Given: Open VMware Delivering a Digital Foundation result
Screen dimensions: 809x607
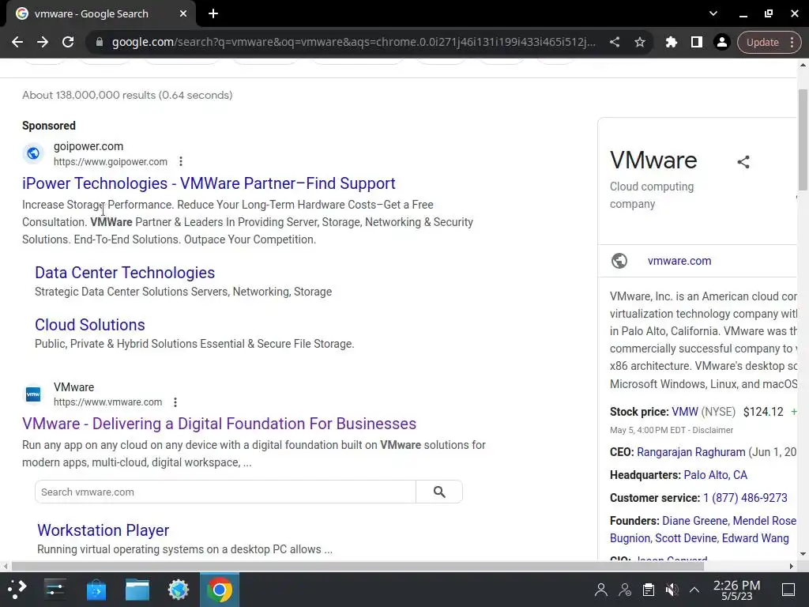Looking at the screenshot, I should 219,424.
